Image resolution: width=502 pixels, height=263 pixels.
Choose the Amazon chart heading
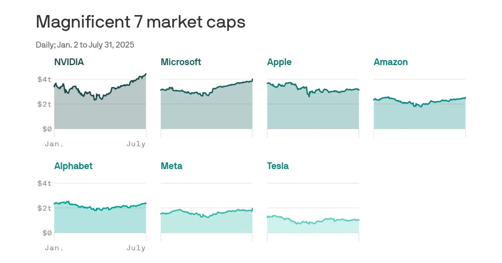[390, 62]
